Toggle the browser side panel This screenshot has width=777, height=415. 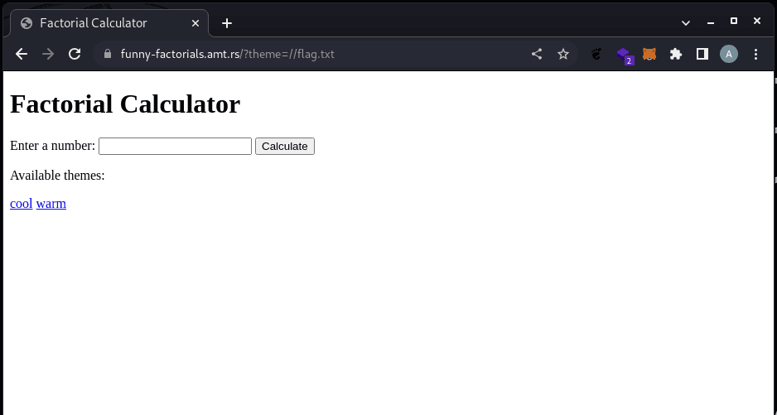click(702, 54)
